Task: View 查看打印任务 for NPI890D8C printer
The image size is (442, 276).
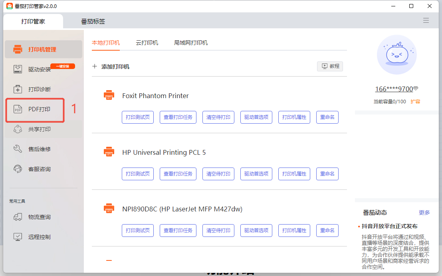Action: click(178, 231)
